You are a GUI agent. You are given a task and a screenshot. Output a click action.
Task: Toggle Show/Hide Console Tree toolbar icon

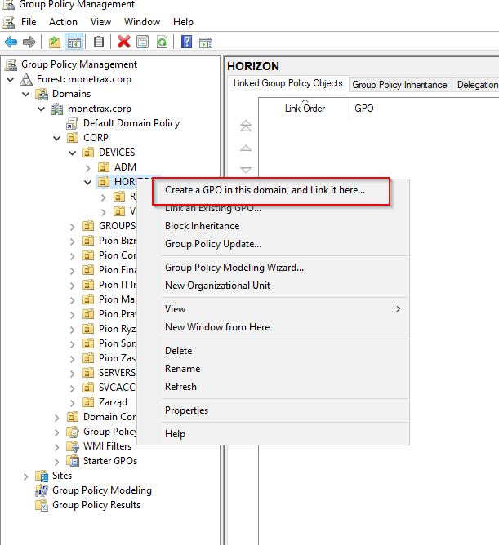[74, 42]
